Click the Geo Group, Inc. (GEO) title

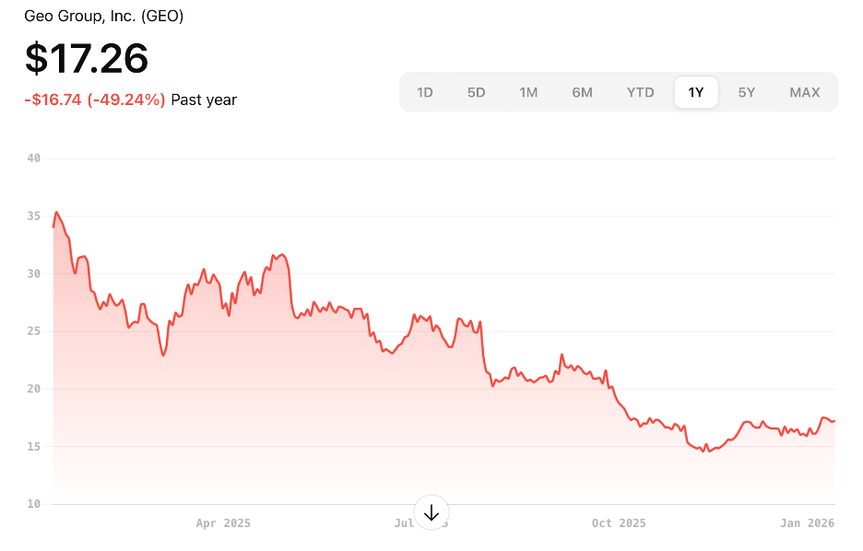click(x=103, y=17)
